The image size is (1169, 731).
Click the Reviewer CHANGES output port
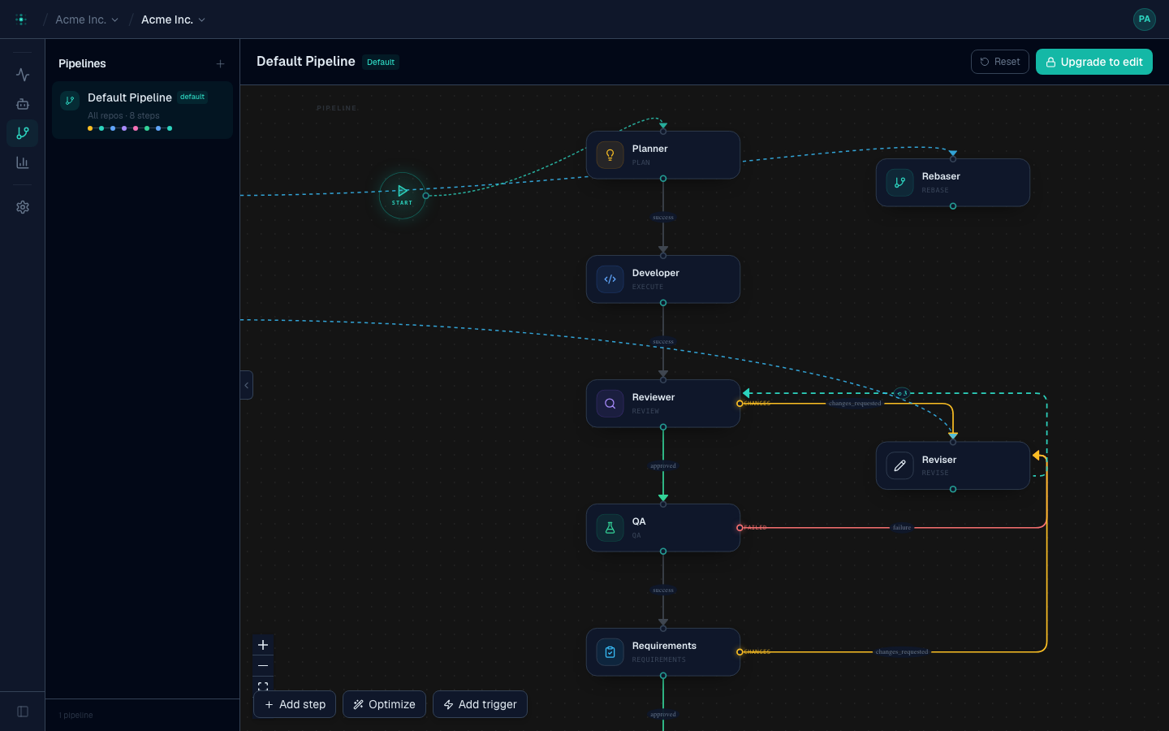point(740,404)
